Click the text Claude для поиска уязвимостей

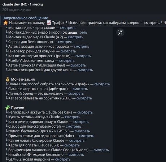(35, 126)
